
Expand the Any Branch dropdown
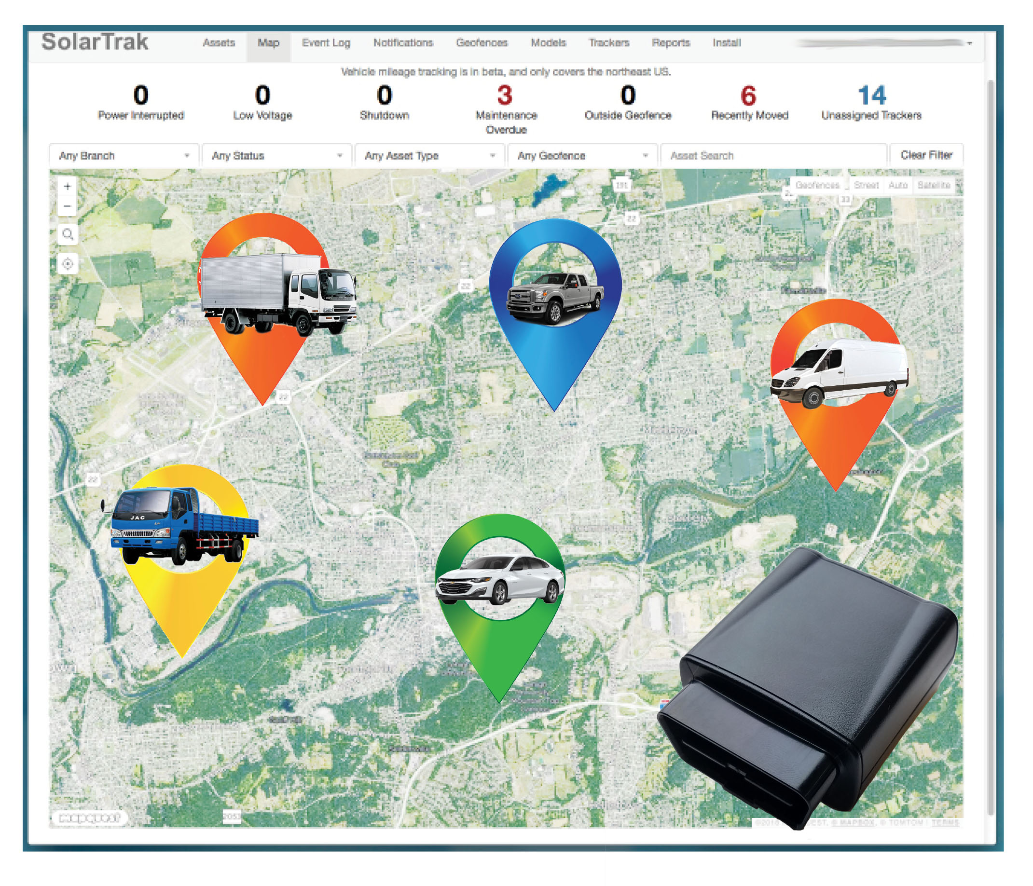tap(124, 155)
